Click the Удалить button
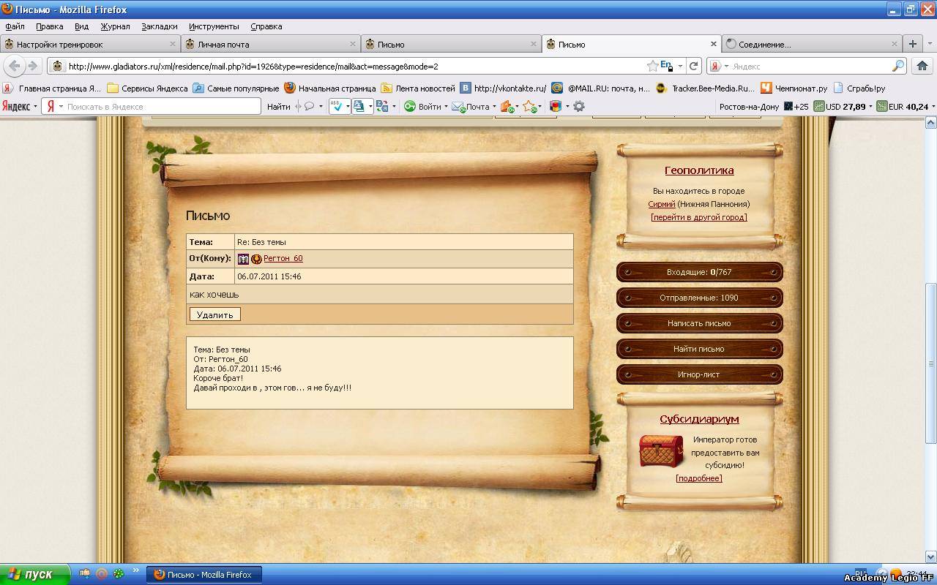 tap(214, 314)
